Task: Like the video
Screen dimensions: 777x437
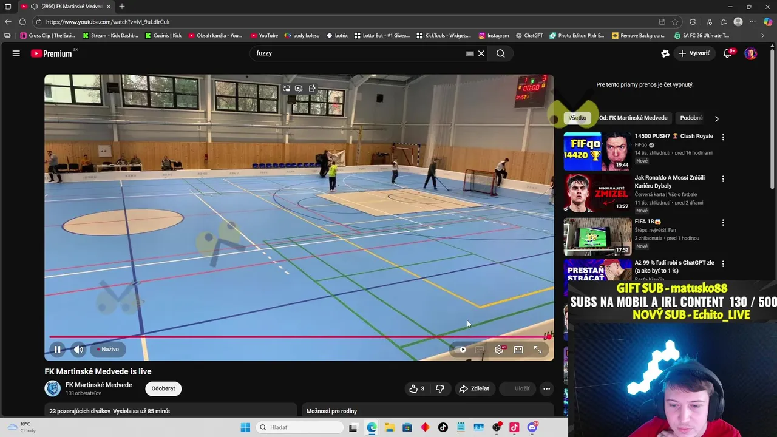Action: (x=416, y=388)
